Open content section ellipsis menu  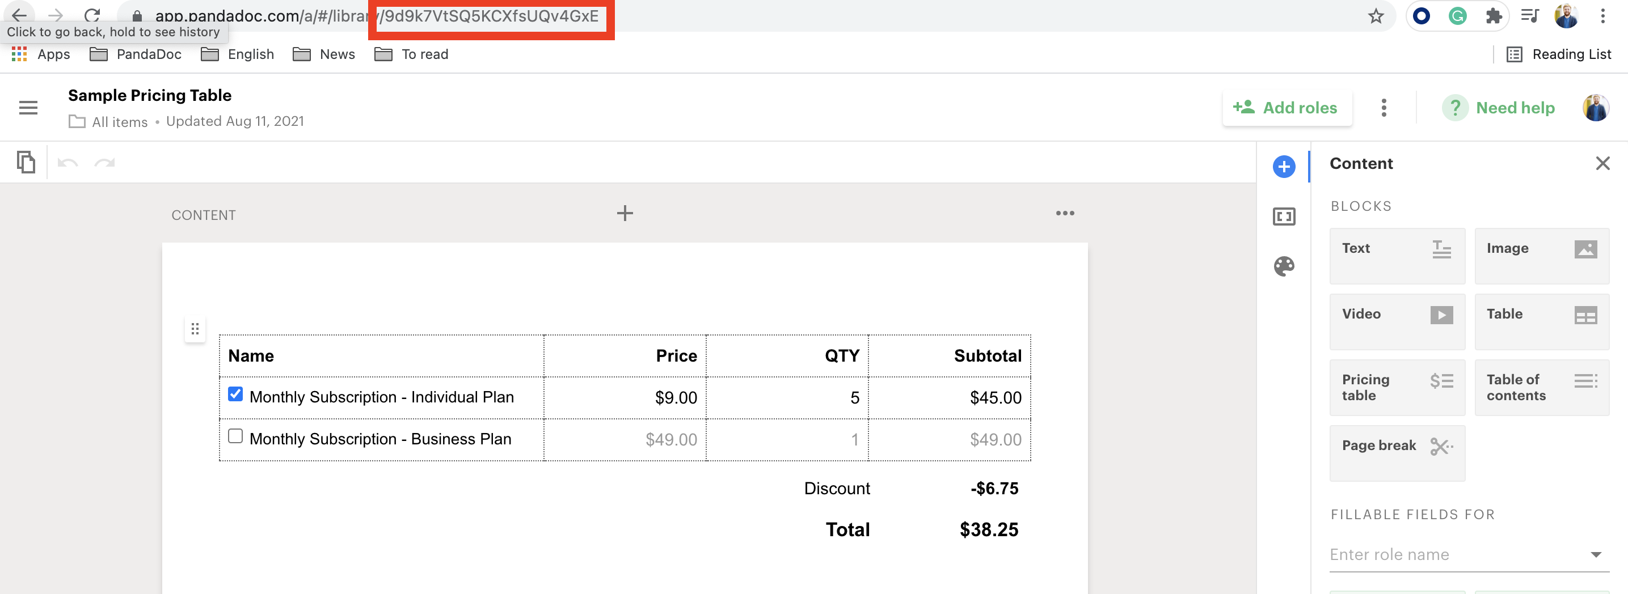click(1065, 213)
